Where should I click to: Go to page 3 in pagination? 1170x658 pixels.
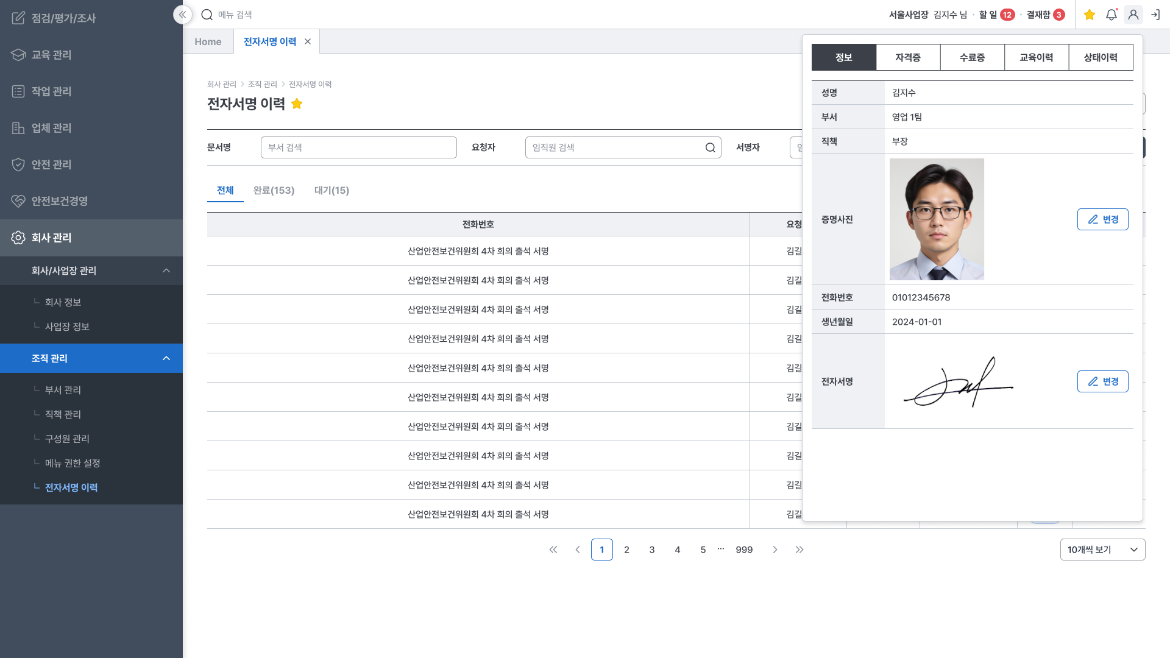(x=652, y=550)
